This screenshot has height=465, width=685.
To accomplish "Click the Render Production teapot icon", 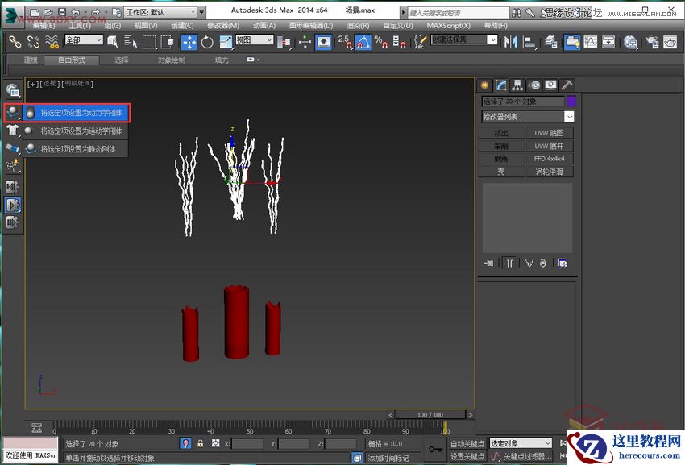I will click(x=669, y=41).
